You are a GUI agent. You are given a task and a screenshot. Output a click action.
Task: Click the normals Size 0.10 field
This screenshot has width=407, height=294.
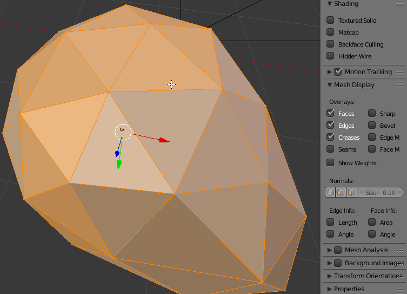(x=381, y=193)
